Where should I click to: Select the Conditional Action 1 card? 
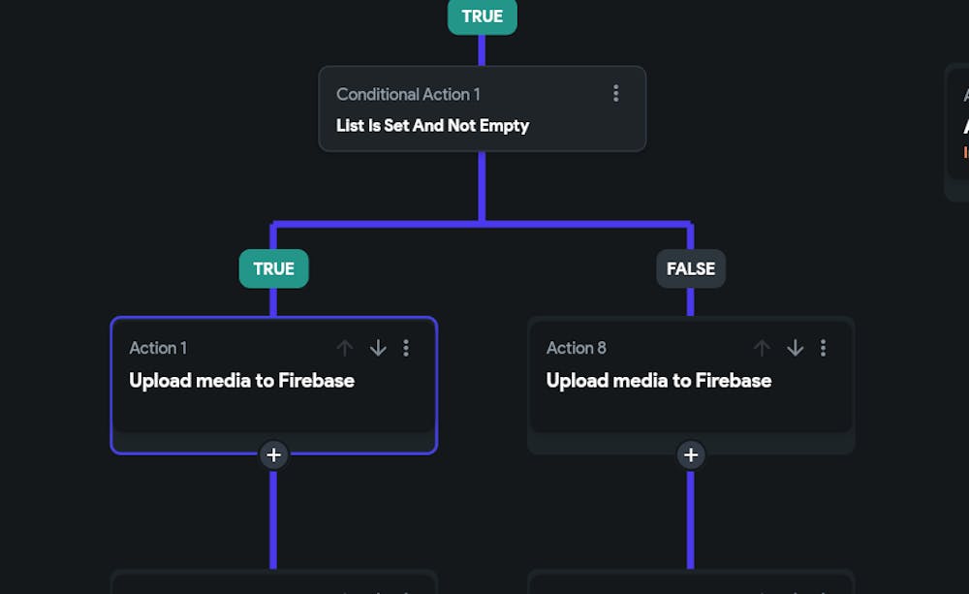483,109
